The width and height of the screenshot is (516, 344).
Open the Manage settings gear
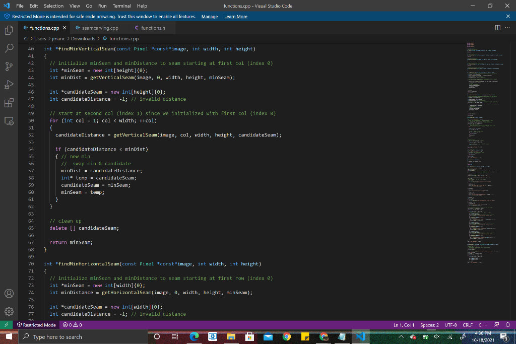click(x=8, y=311)
